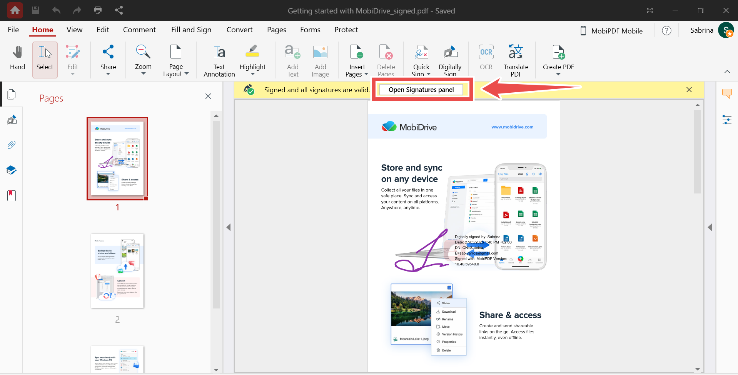Run the OCR tool
Viewport: 738px width, 375px height.
point(486,58)
